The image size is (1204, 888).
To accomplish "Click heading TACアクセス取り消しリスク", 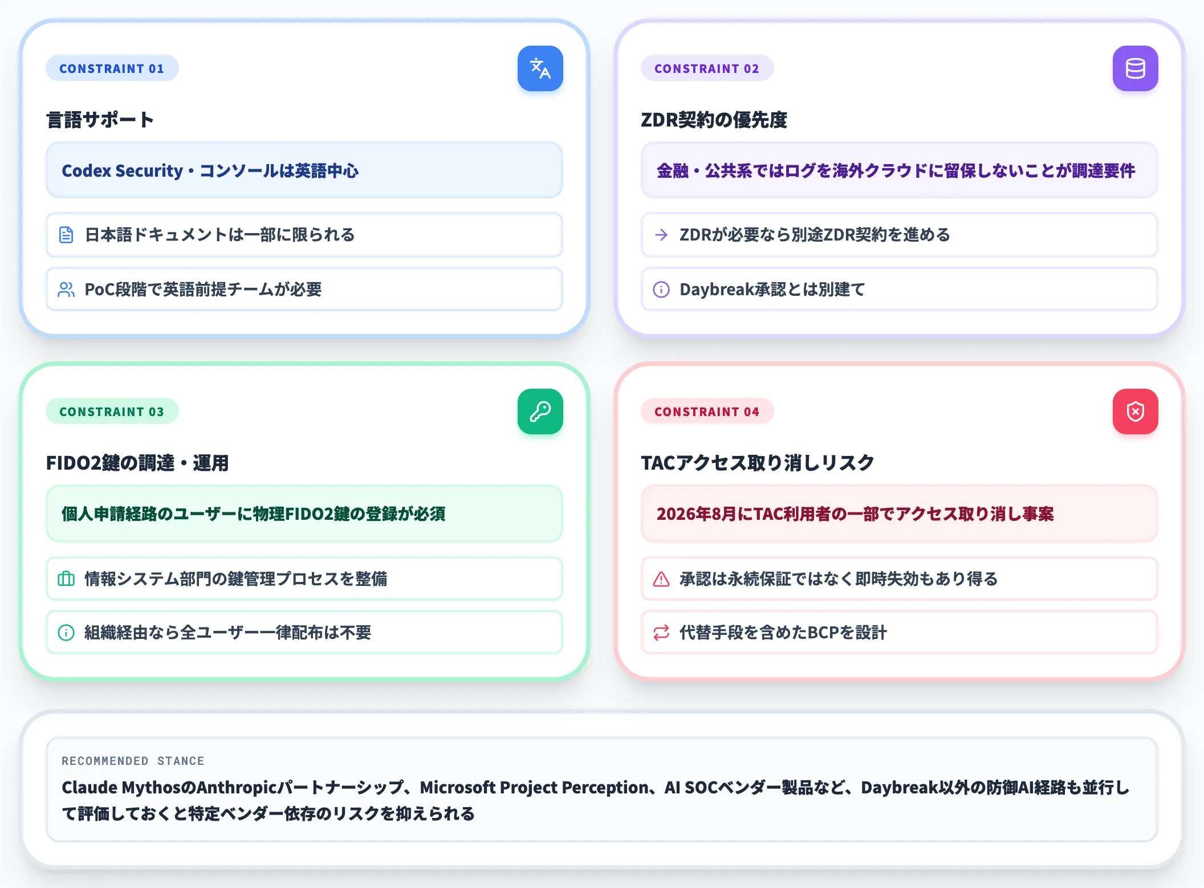I will click(758, 463).
